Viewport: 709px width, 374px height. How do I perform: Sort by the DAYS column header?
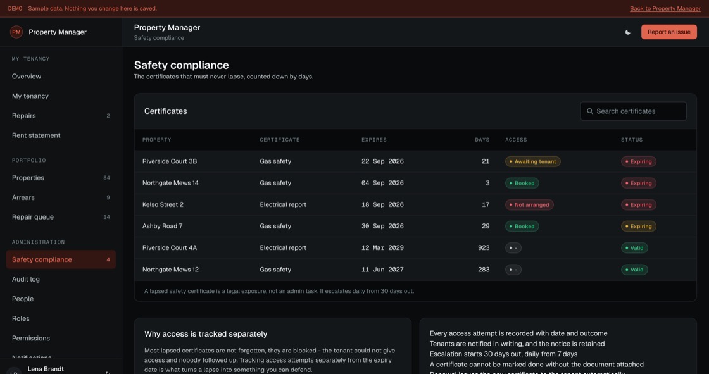482,140
